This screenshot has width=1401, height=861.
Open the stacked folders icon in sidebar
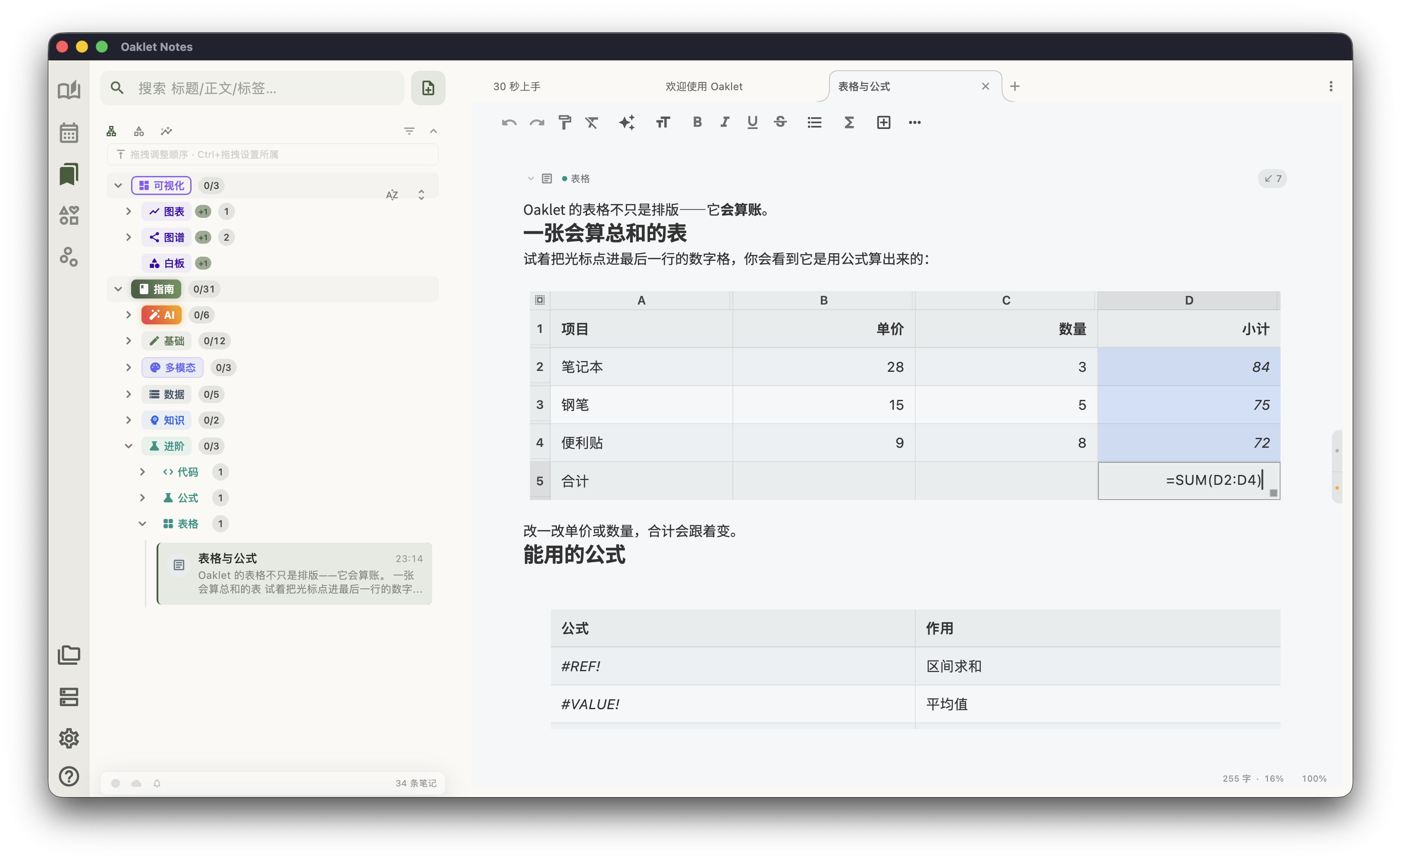(69, 655)
